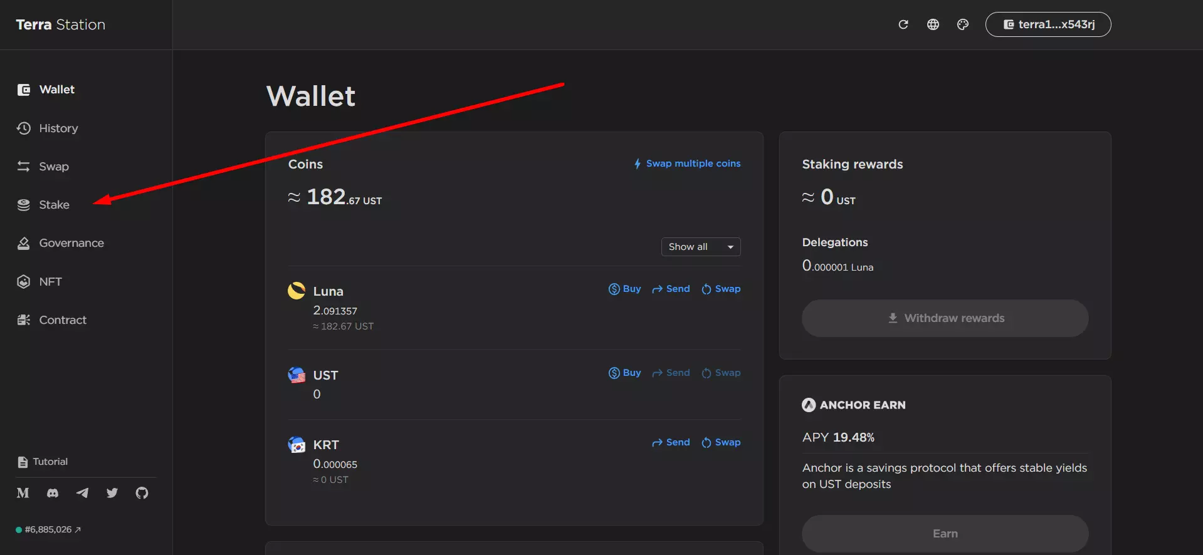Buy UST
This screenshot has width=1203, height=555.
(x=625, y=373)
